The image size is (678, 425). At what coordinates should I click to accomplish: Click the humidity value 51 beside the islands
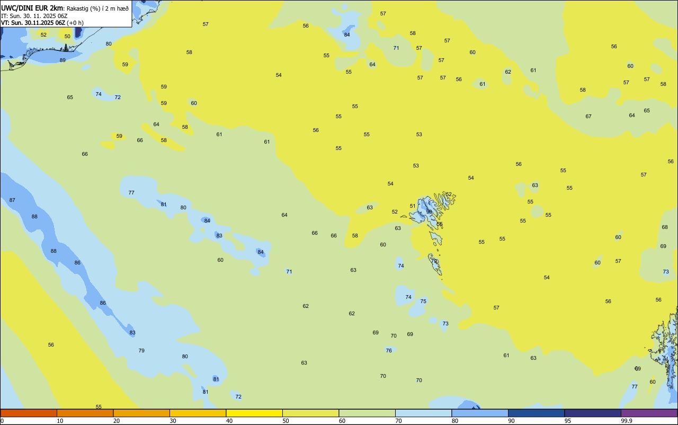413,206
